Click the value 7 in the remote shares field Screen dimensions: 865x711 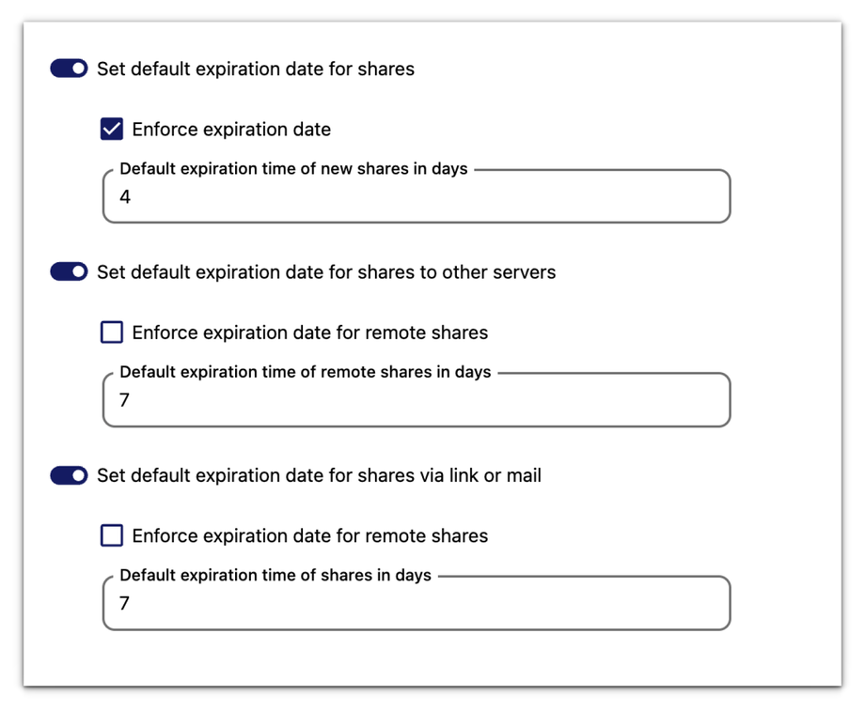tap(125, 401)
